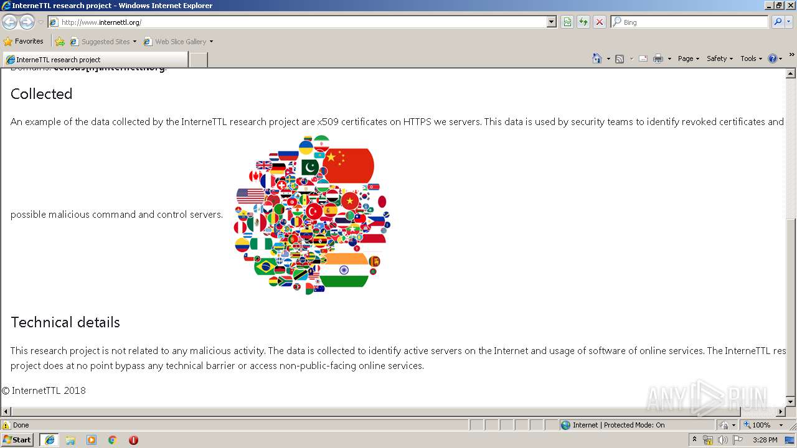Viewport: 797px width, 448px height.
Task: Click Internet Explorer taskbar icon
Action: 49,440
